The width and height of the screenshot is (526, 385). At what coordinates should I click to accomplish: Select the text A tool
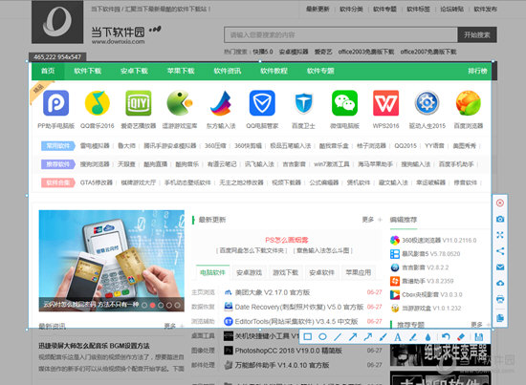coord(398,336)
